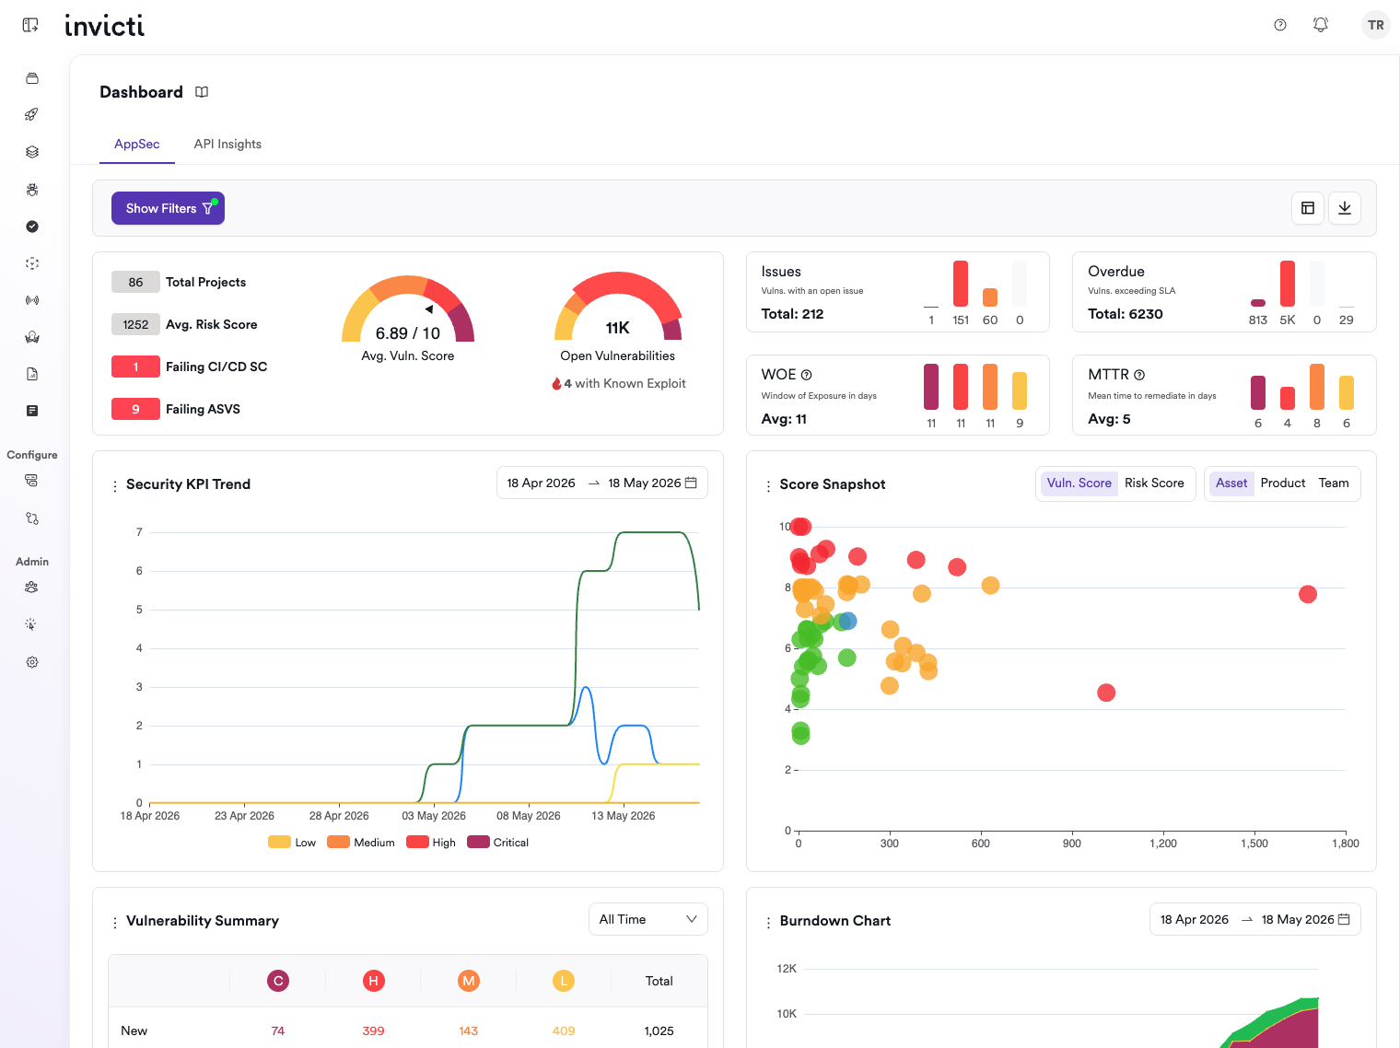This screenshot has width=1400, height=1048.
Task: Open the bug icon in sidebar
Action: tap(32, 190)
